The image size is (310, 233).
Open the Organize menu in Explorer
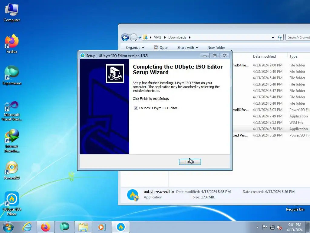[135, 48]
